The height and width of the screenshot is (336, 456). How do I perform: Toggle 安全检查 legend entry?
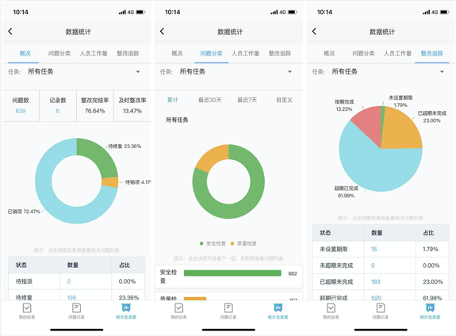(213, 243)
